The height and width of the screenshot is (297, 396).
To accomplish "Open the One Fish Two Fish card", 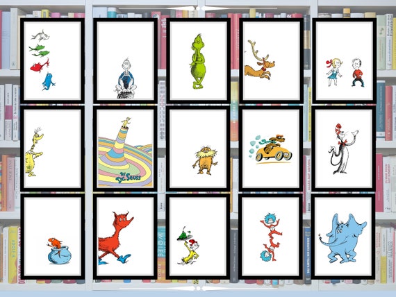I will coord(53,61).
